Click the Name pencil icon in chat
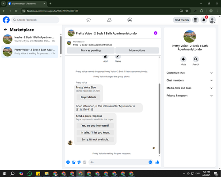The image size is (221, 177). pyautogui.click(x=118, y=57)
